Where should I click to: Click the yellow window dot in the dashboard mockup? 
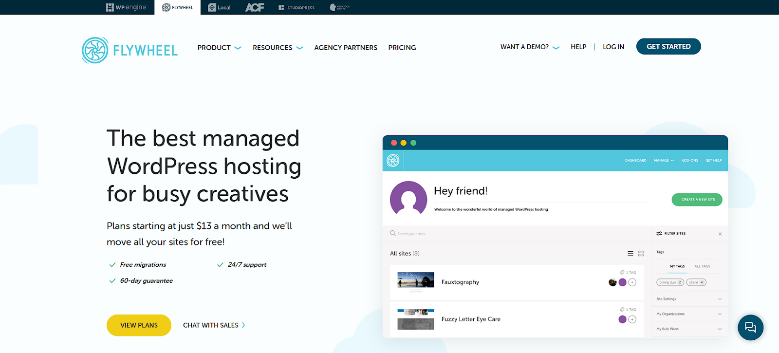pyautogui.click(x=403, y=143)
